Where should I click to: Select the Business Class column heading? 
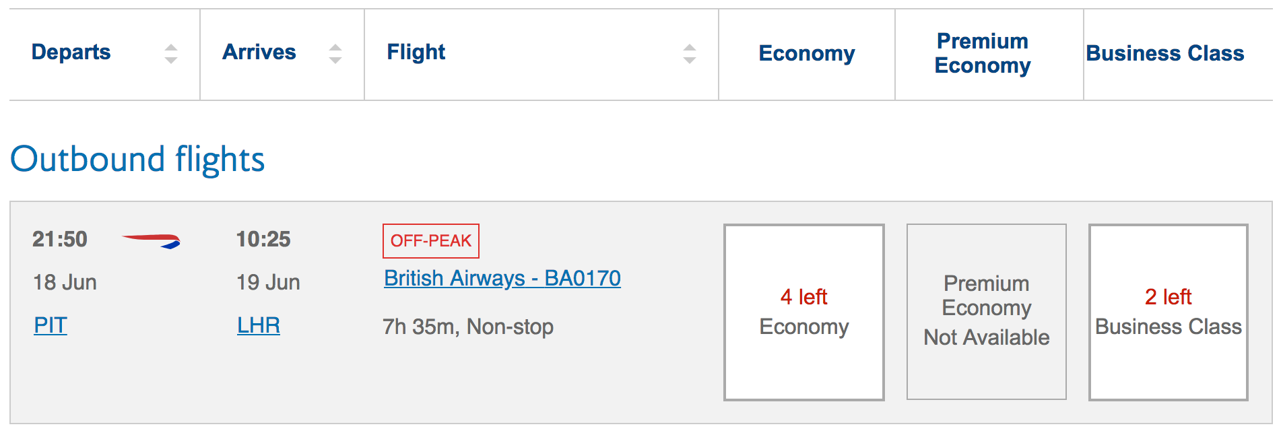click(1165, 54)
